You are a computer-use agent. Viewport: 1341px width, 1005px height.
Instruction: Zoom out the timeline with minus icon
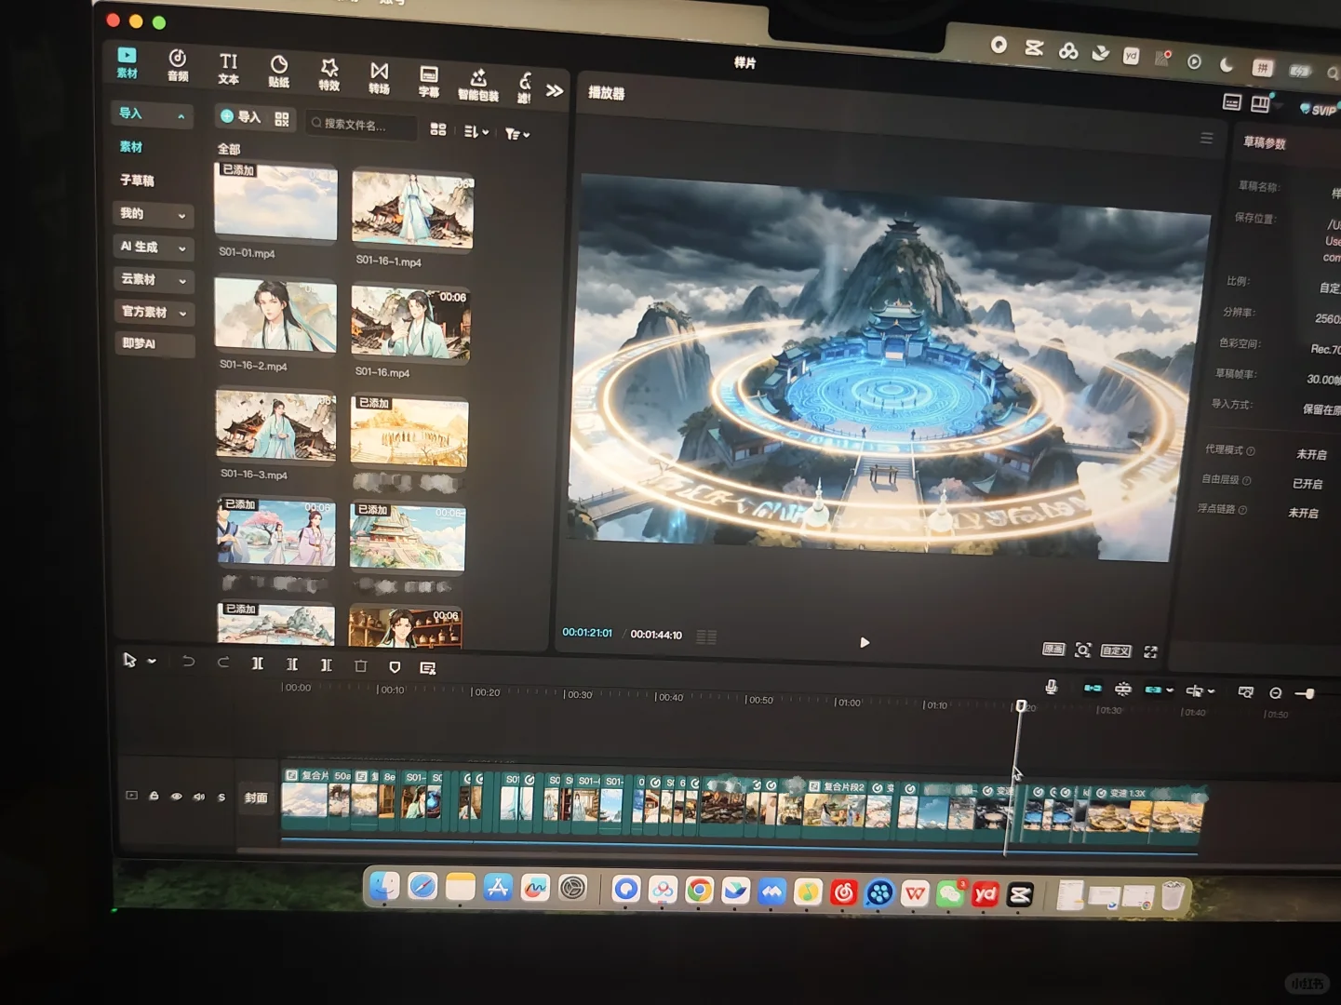click(x=1276, y=693)
